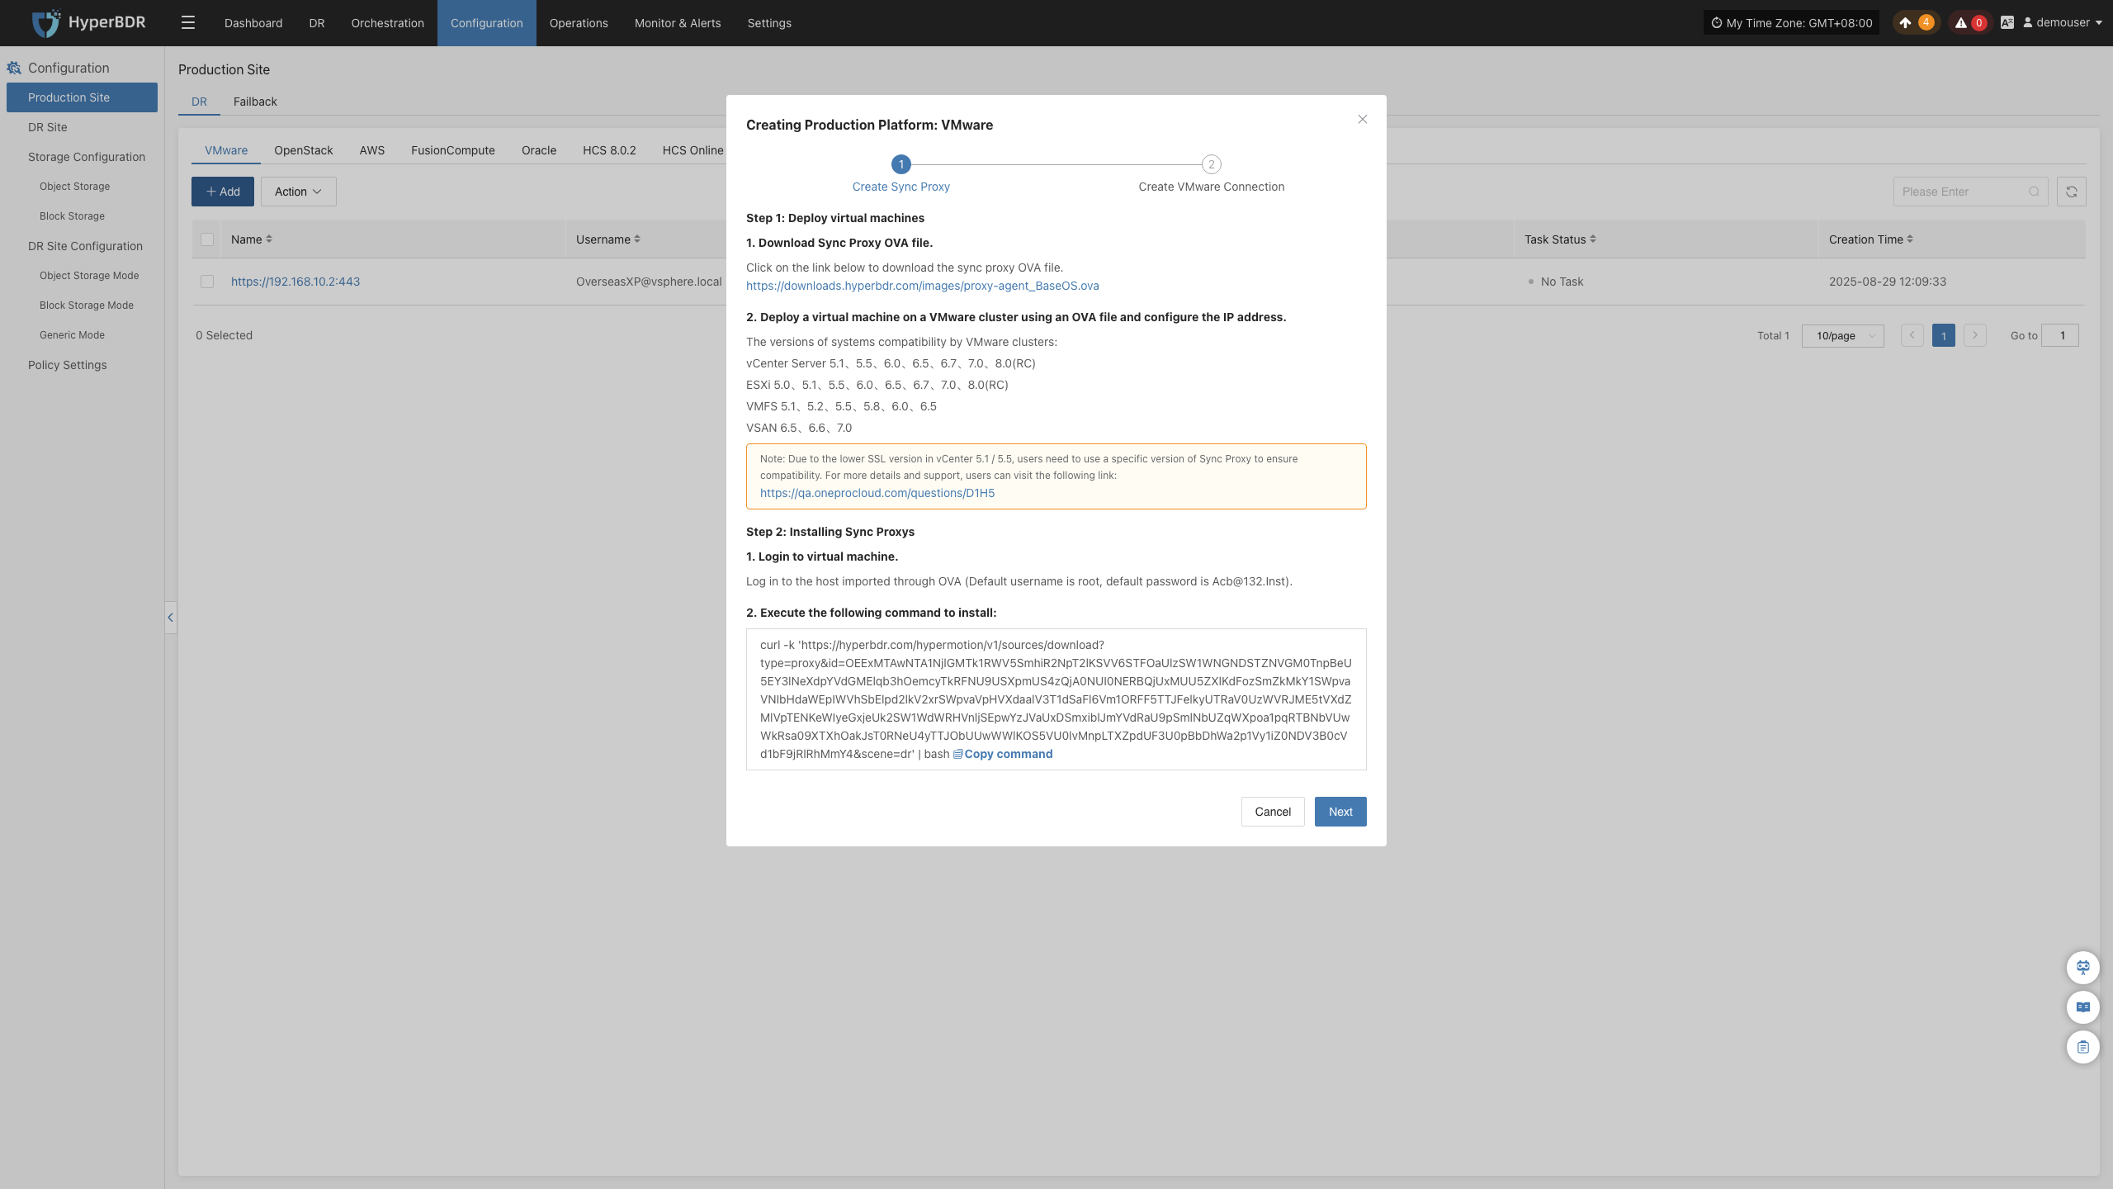Open the proxy-agent_BaseOS.ova download link

(923, 286)
